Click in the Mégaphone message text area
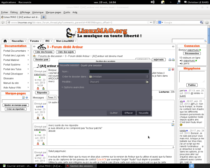 pyautogui.click(x=192, y=77)
